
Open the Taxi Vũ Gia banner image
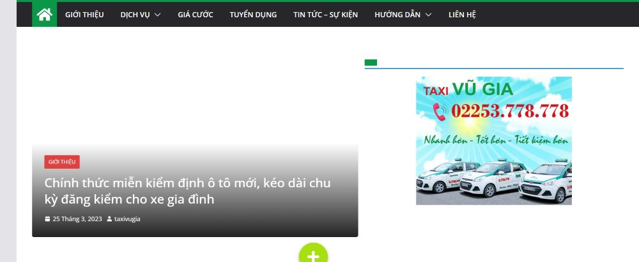click(493, 141)
